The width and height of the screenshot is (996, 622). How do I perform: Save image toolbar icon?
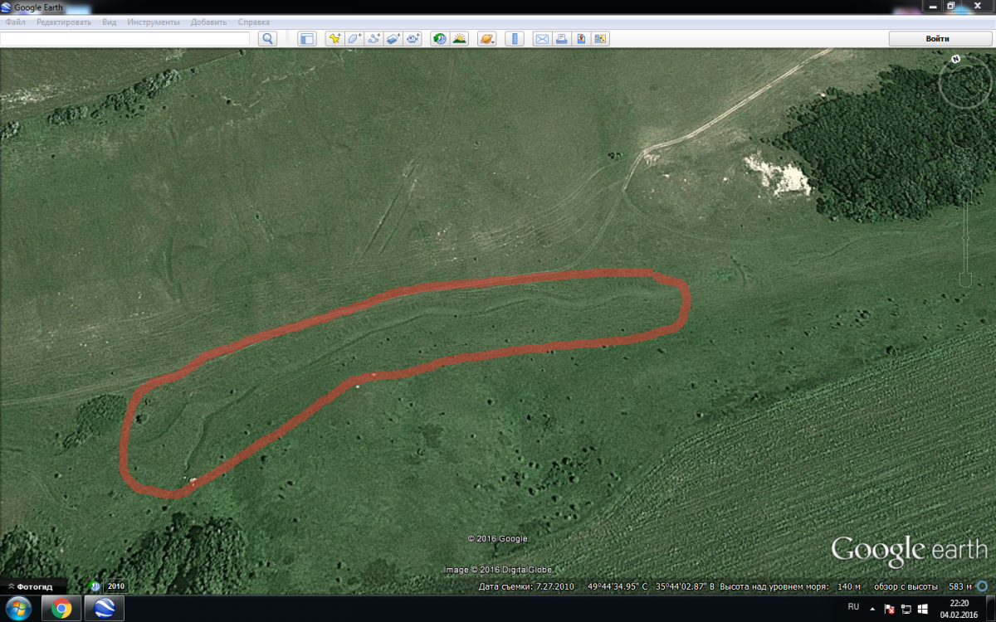581,38
